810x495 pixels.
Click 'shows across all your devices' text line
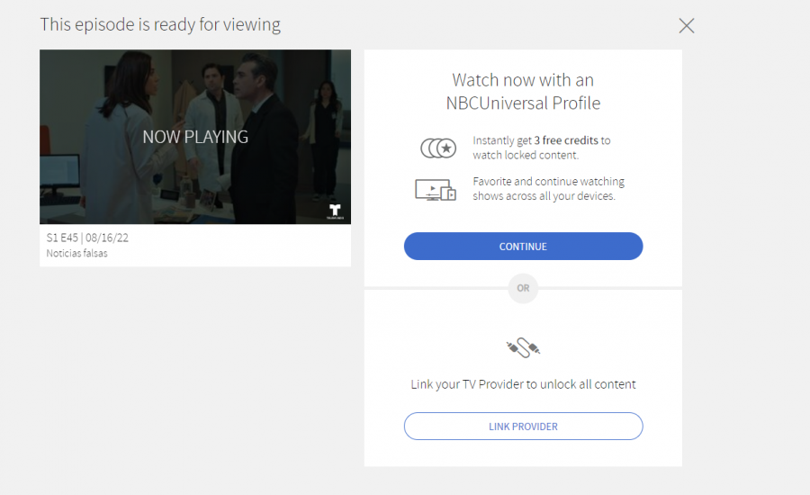[x=544, y=196]
